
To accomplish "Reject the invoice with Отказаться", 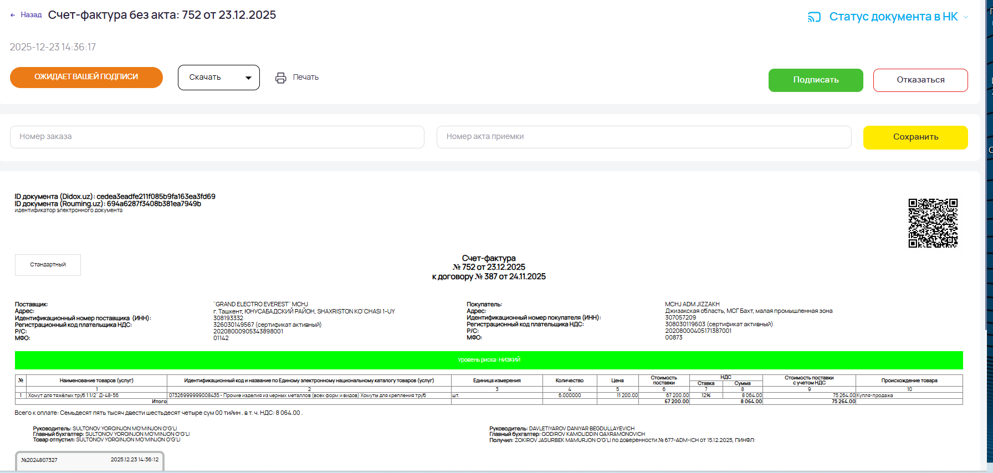I will (920, 80).
